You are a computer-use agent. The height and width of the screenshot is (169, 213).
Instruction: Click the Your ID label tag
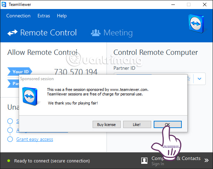click(x=20, y=71)
